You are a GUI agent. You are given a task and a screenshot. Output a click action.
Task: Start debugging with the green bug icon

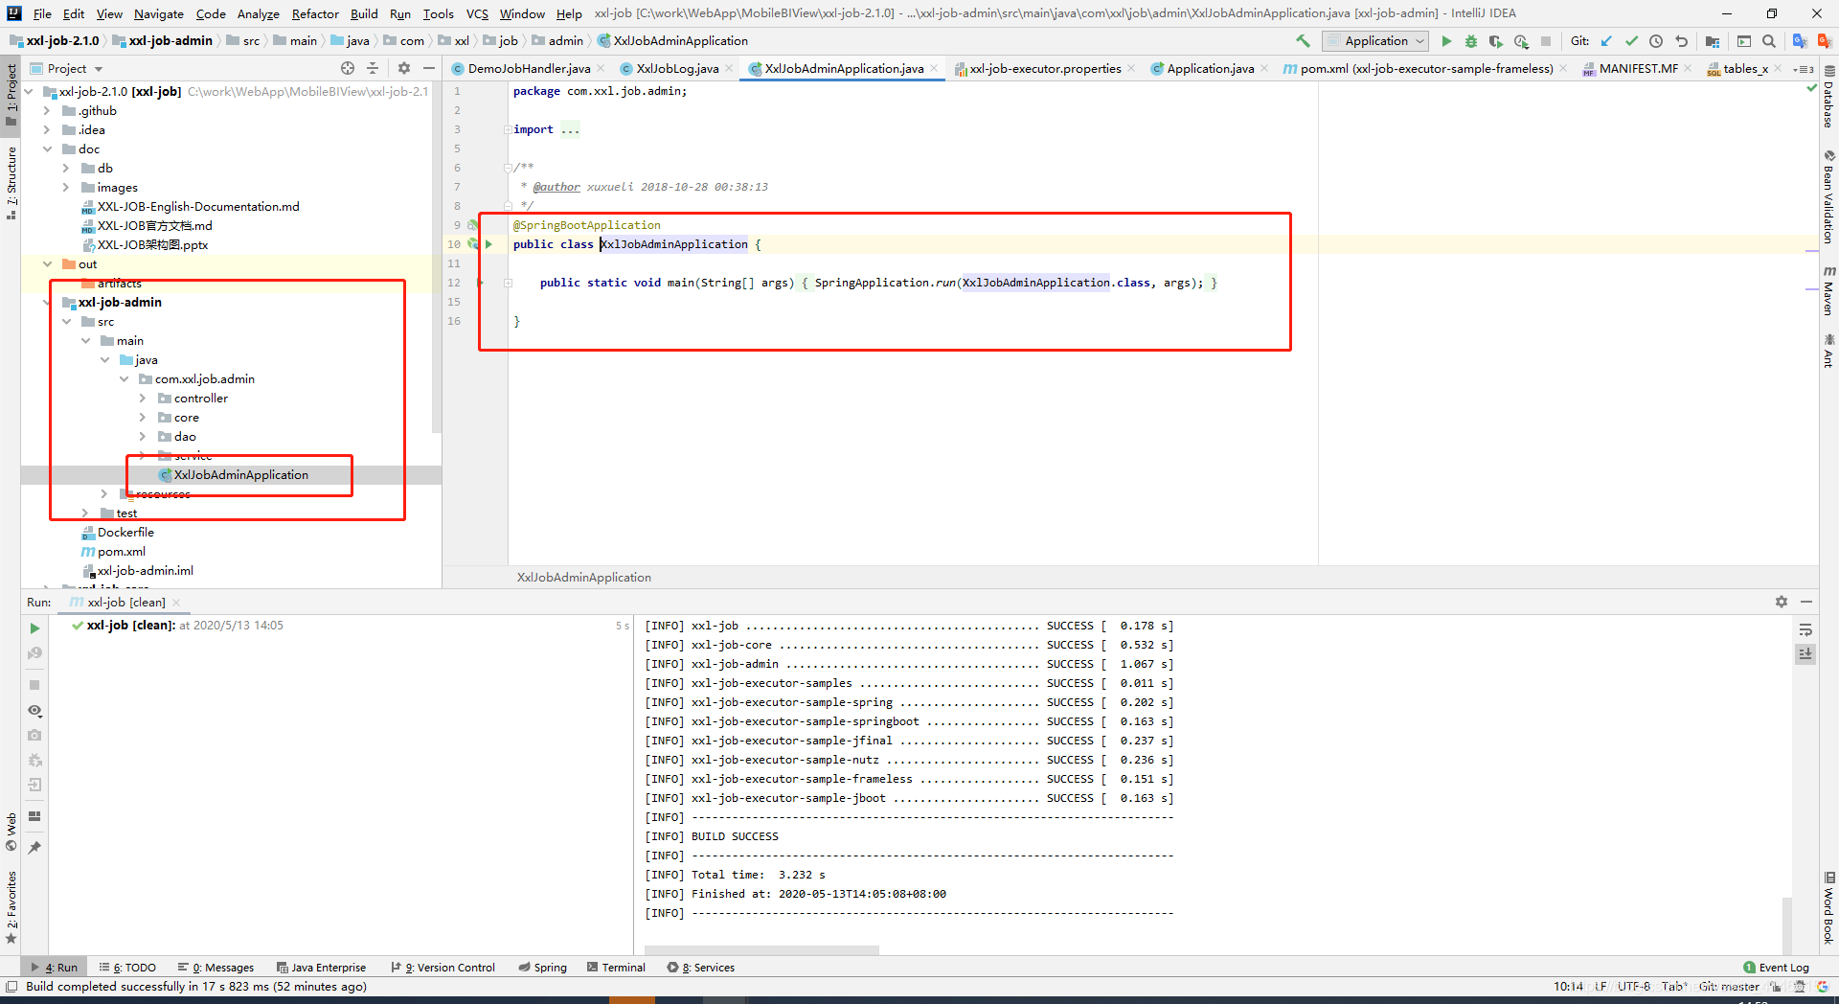[x=1471, y=41]
